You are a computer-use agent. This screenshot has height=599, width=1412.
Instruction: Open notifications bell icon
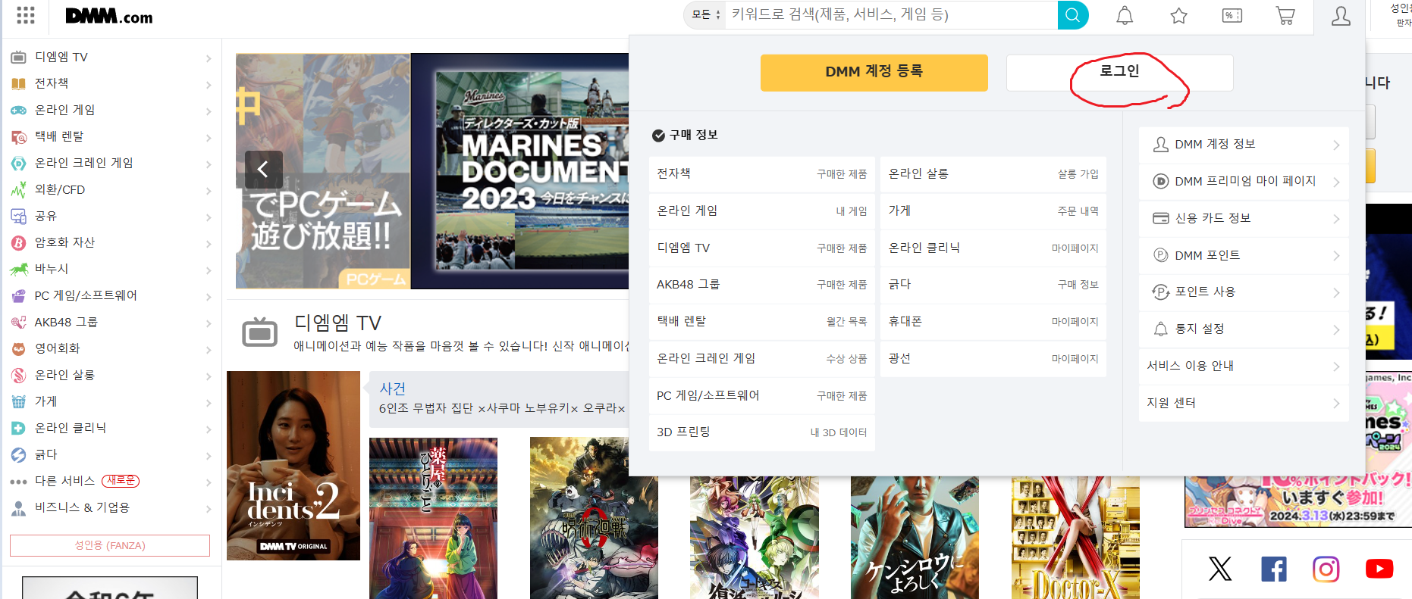pos(1125,15)
